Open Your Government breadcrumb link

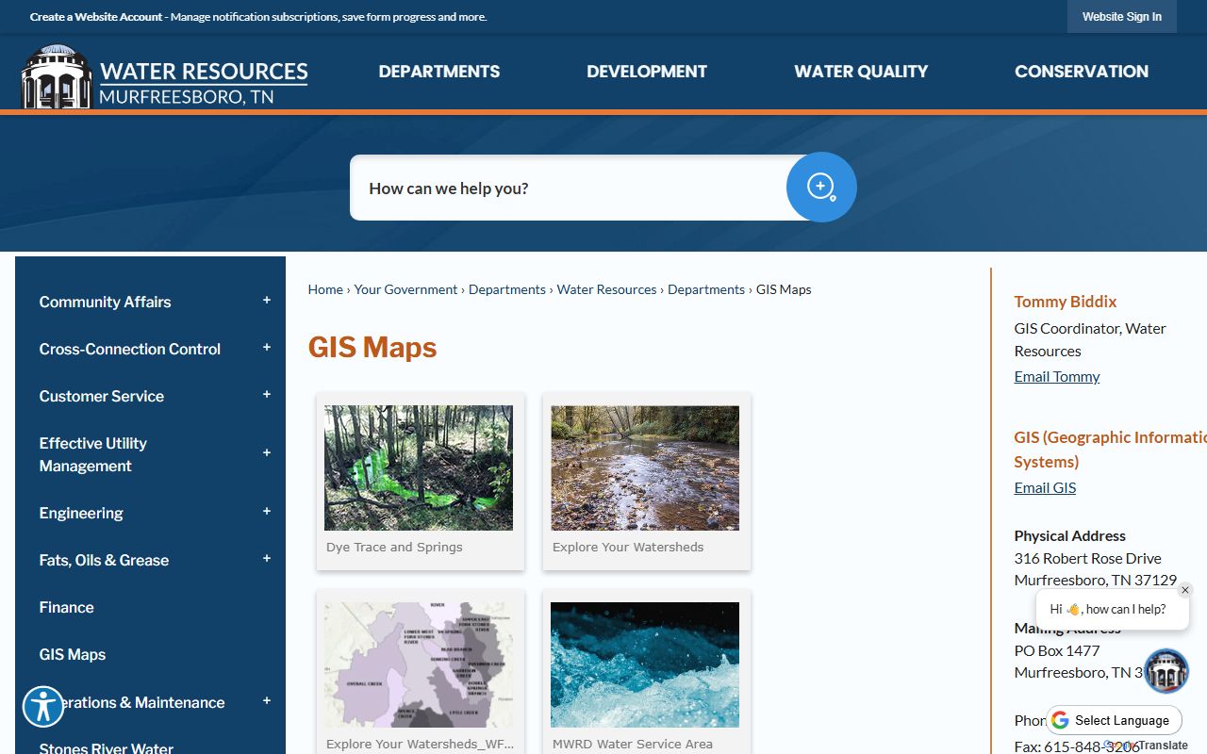406,289
